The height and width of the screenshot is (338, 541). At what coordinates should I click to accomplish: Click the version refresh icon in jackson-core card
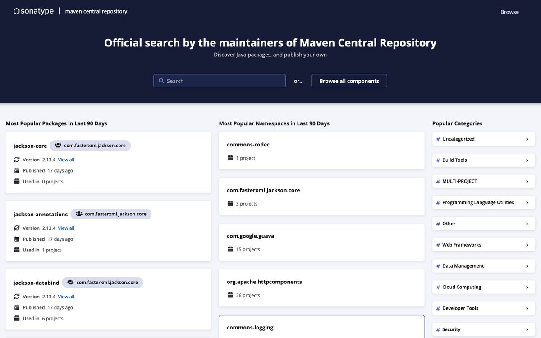(17, 160)
